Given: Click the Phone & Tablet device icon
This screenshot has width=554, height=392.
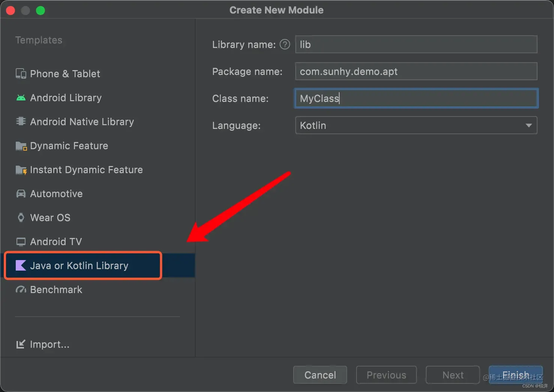Looking at the screenshot, I should [x=21, y=73].
